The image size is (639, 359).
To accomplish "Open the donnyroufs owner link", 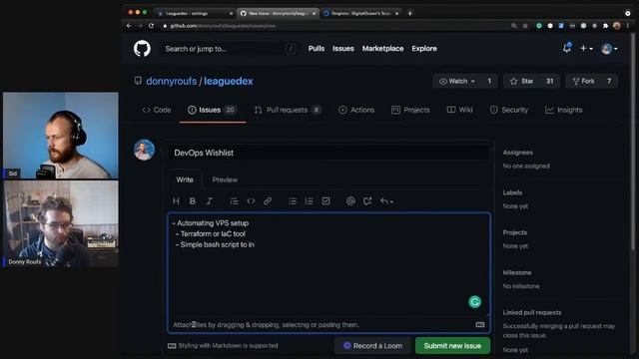I will point(171,81).
